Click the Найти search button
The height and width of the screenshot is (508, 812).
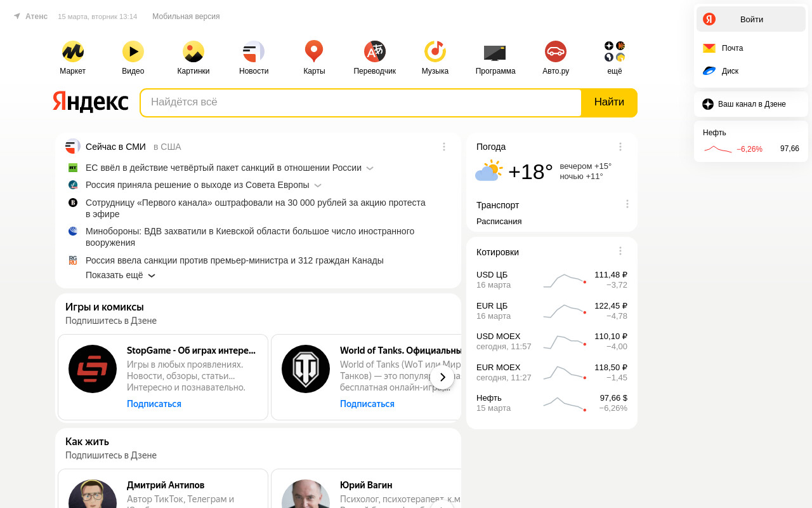coord(609,102)
